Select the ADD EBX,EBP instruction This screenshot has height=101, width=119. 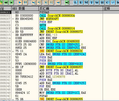48,38
